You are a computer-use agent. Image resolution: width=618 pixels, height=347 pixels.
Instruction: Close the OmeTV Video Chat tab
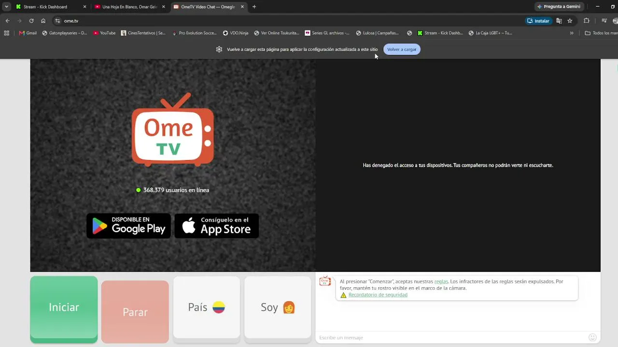tap(242, 7)
